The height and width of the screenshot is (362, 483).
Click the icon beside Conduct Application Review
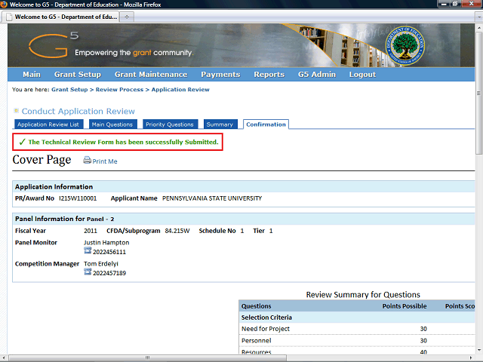pos(17,111)
